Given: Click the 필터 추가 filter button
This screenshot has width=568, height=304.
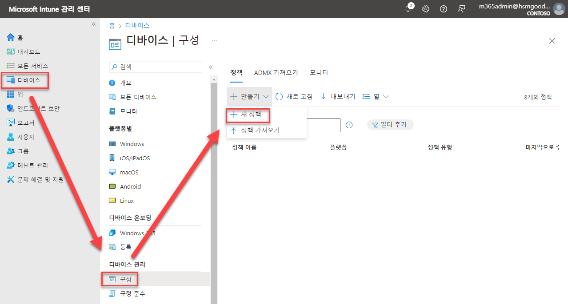Looking at the screenshot, I should point(390,125).
